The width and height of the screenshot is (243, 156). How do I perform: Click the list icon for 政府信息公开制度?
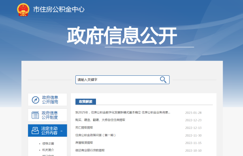[35, 115]
